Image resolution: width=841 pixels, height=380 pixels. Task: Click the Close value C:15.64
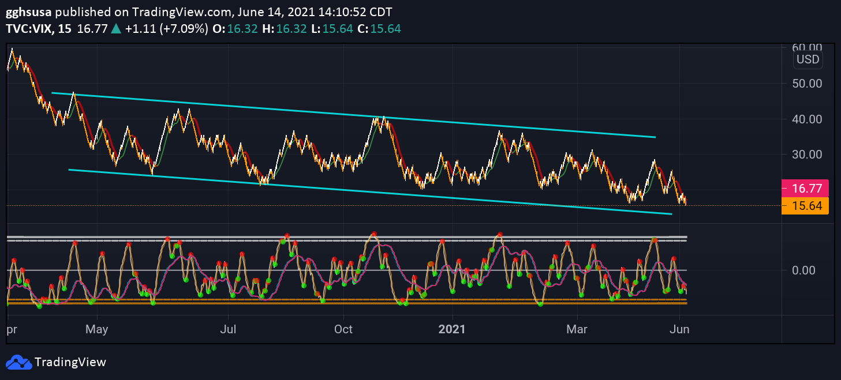coord(379,29)
